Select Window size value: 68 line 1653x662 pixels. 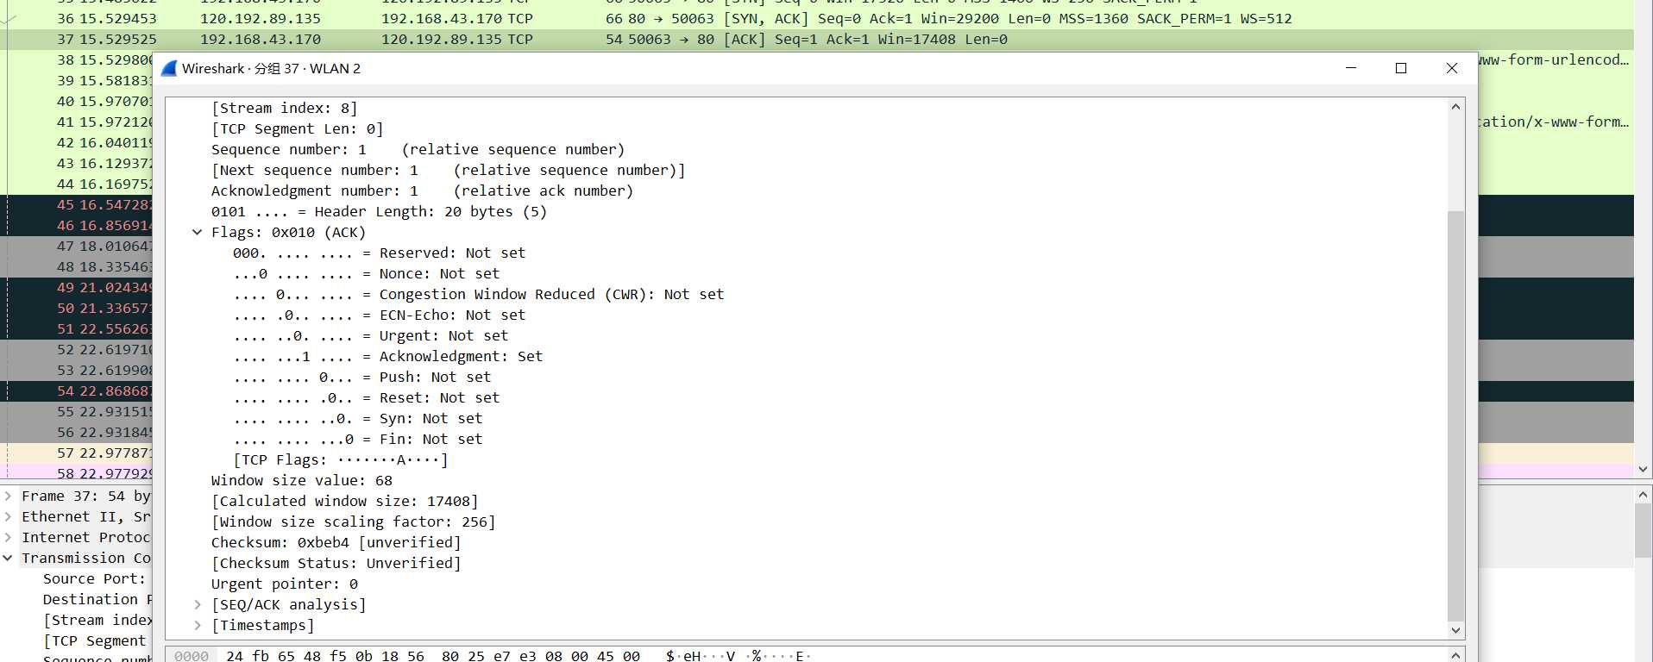point(301,480)
